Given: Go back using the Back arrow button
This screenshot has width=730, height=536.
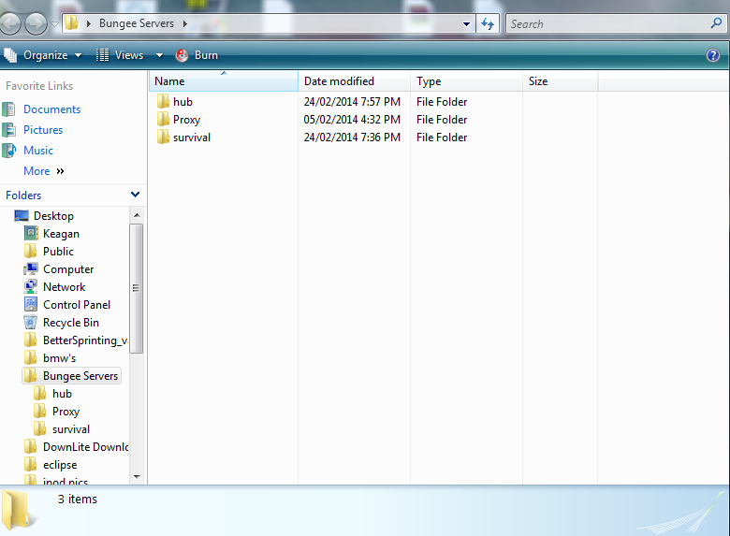Looking at the screenshot, I should [x=9, y=23].
